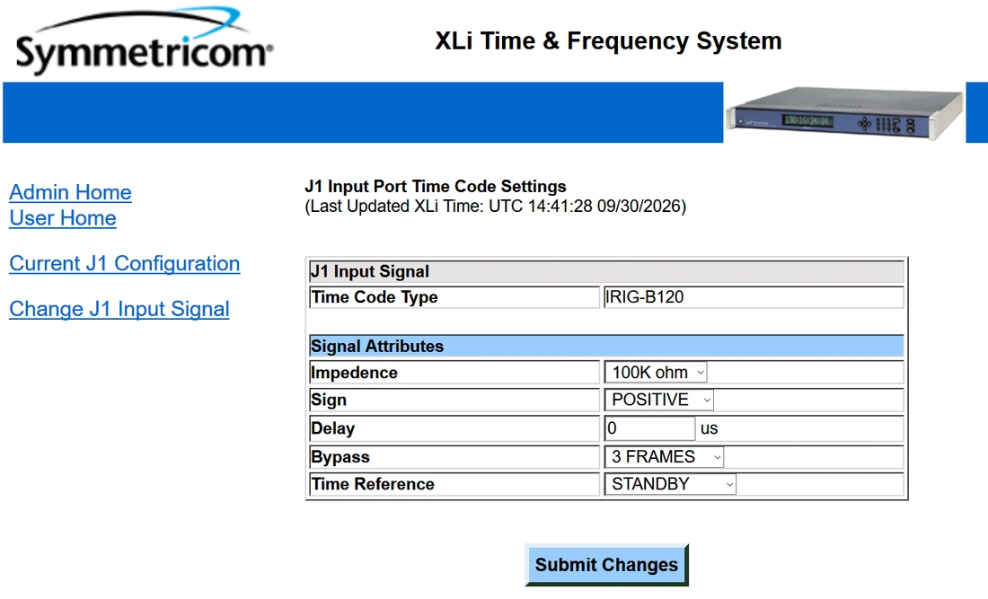The height and width of the screenshot is (599, 988).
Task: Click the Symmetricom logo
Action: [x=145, y=41]
